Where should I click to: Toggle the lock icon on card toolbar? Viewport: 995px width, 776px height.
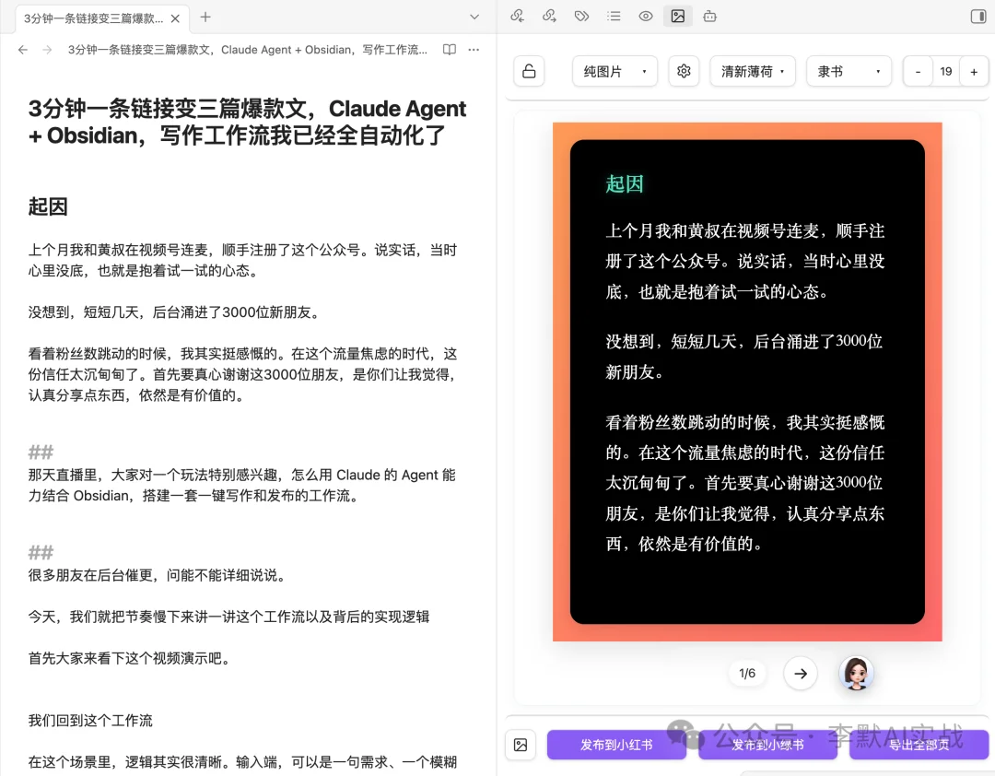coord(529,71)
